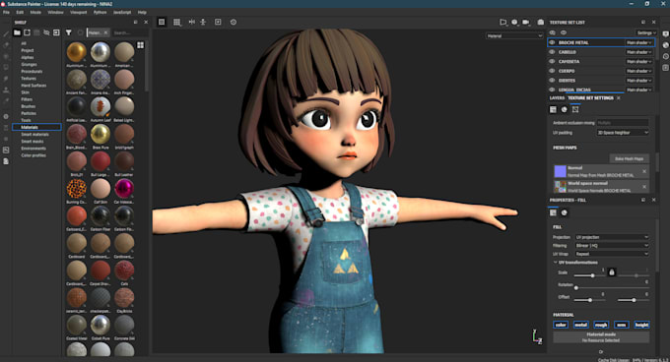Open the Viewport menu
This screenshot has height=362, width=670.
[x=78, y=13]
